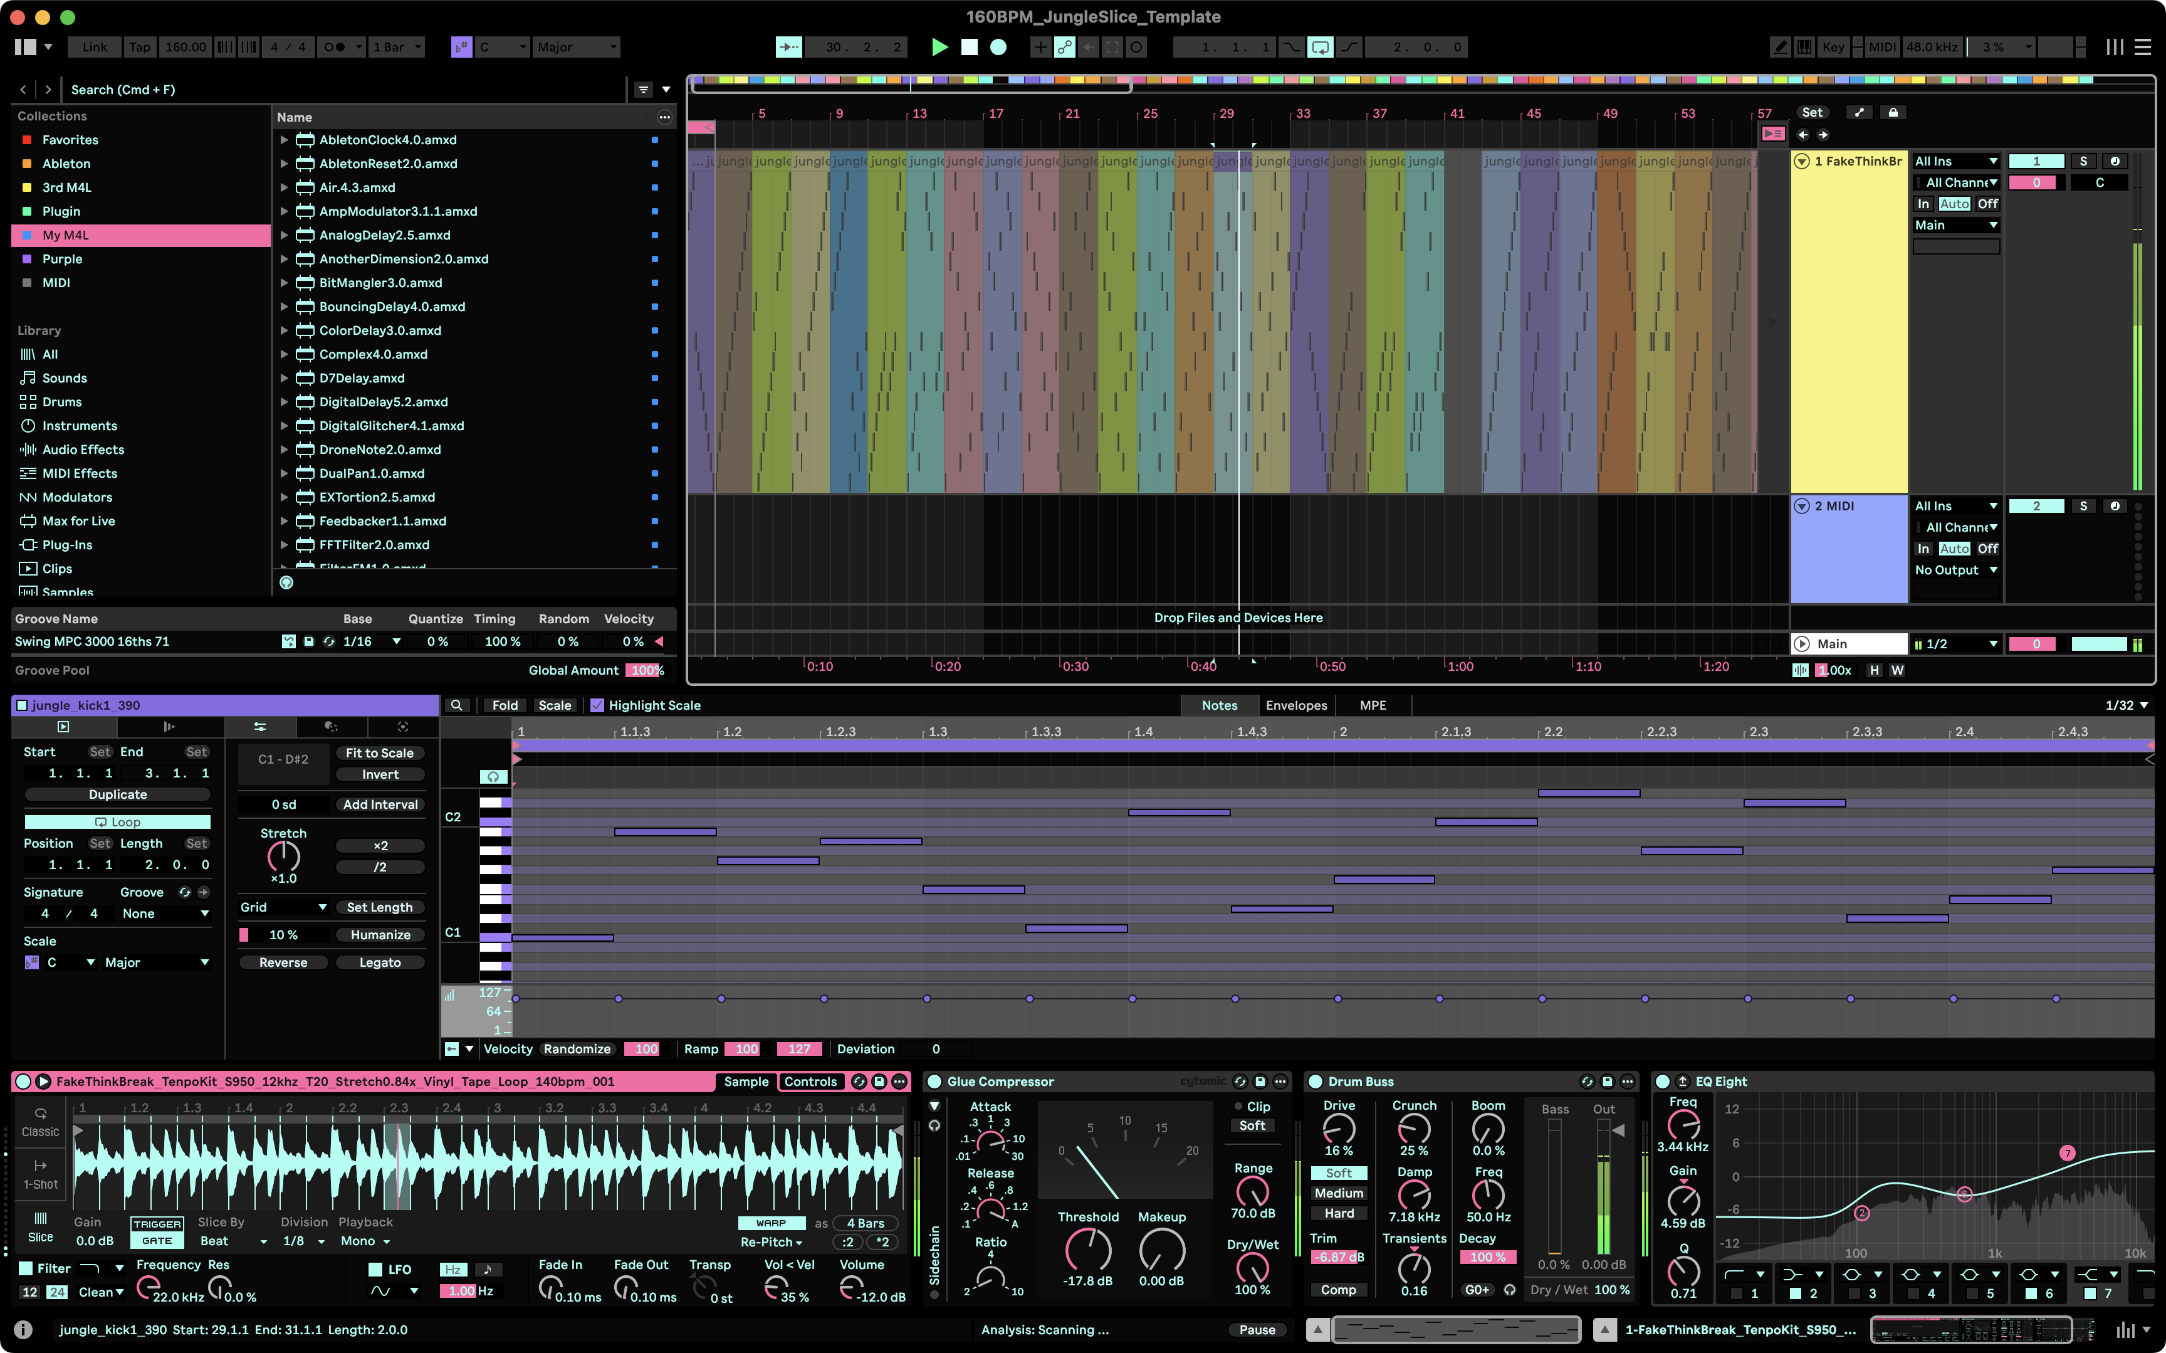This screenshot has height=1353, width=2166.
Task: Click the Groove commit arrow icon
Action: tap(204, 892)
